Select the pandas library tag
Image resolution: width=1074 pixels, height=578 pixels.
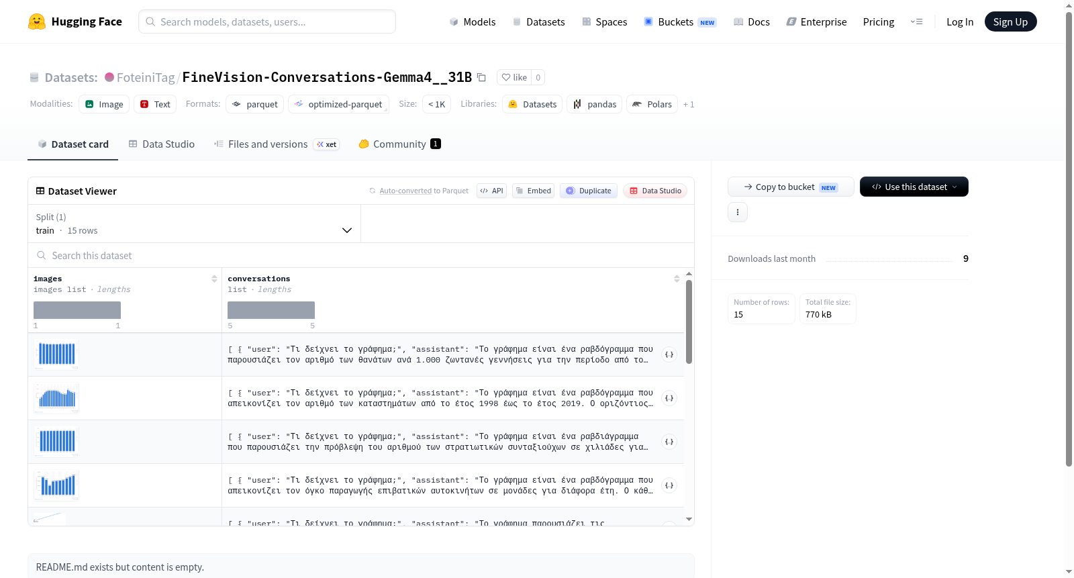click(x=595, y=104)
